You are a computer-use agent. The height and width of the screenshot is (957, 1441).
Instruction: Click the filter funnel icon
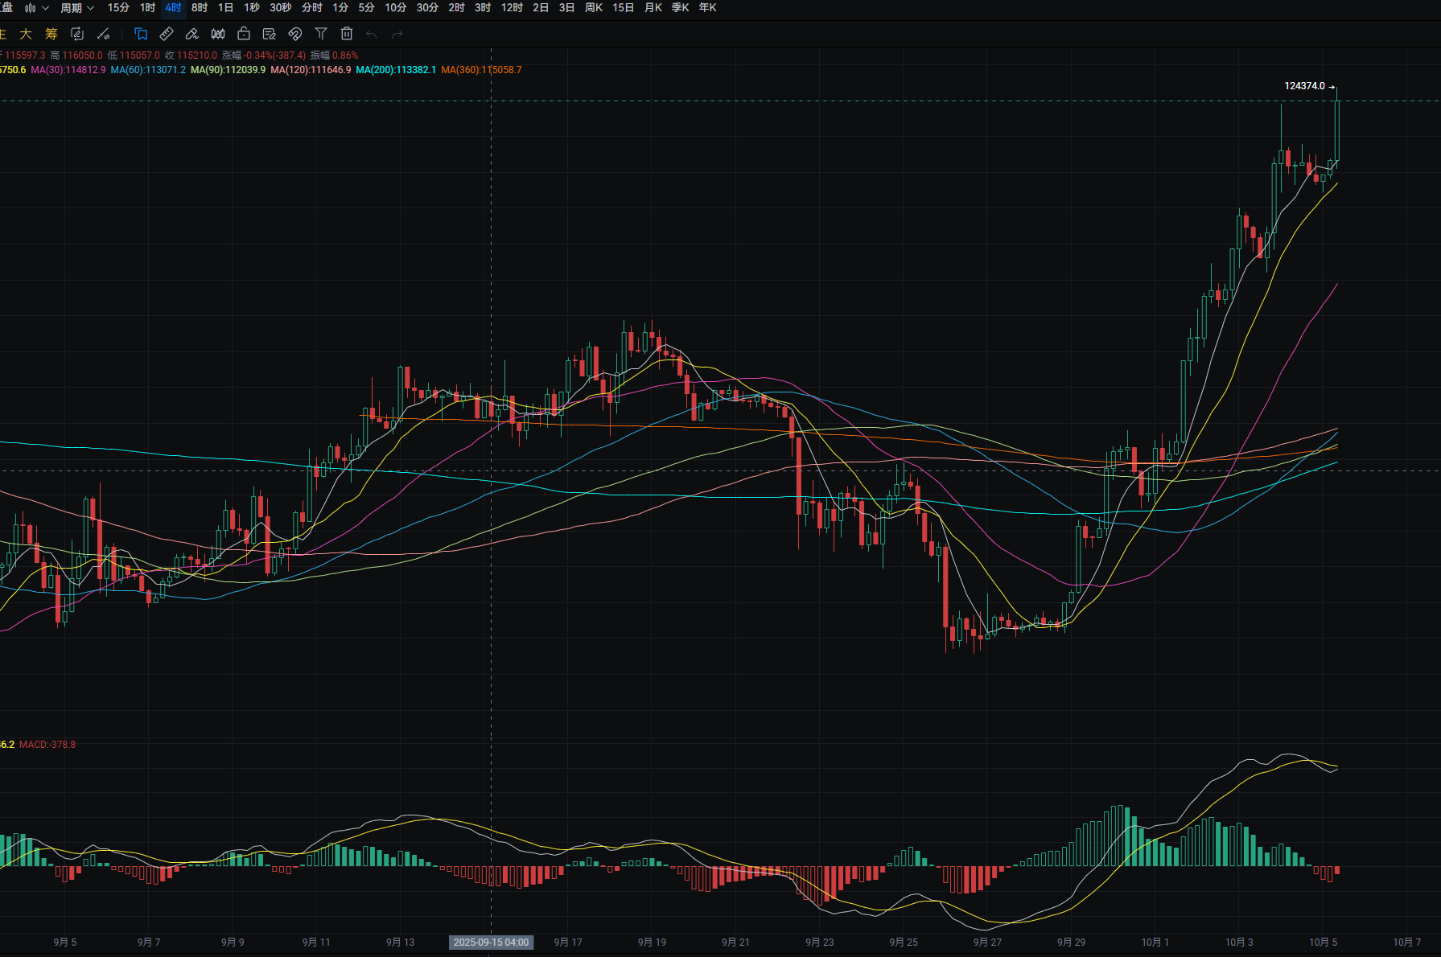point(321,34)
